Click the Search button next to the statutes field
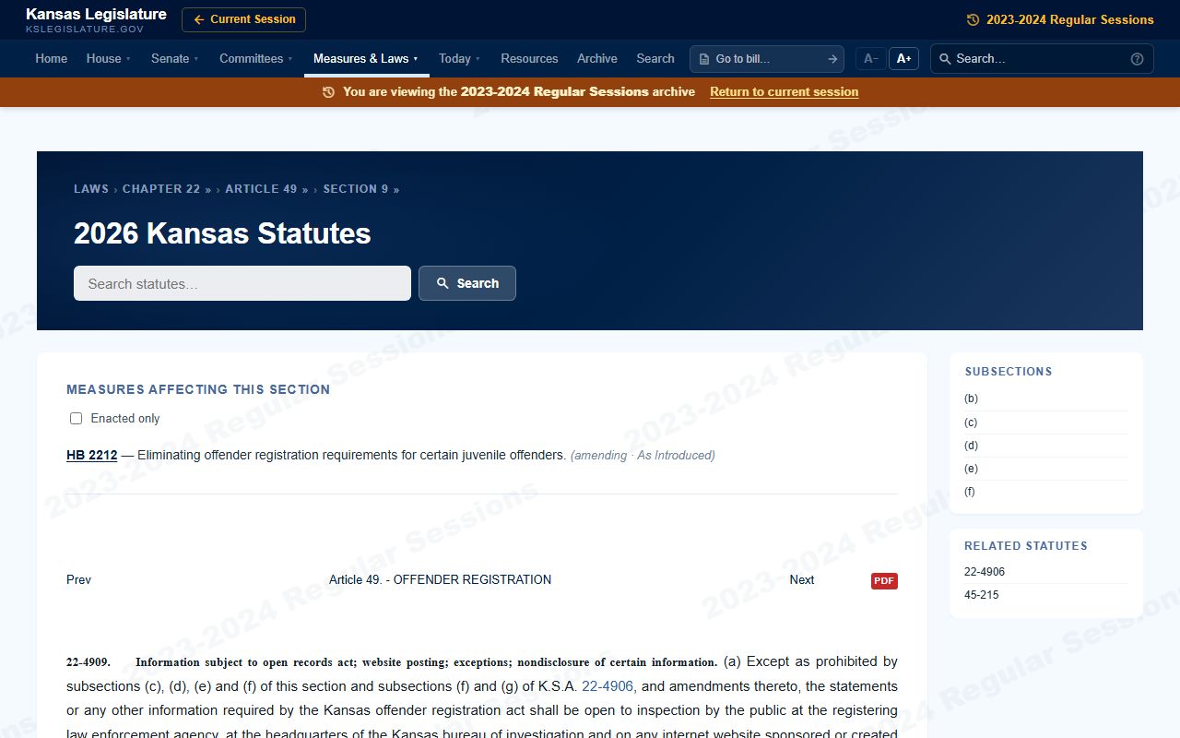This screenshot has width=1180, height=738. (x=467, y=283)
